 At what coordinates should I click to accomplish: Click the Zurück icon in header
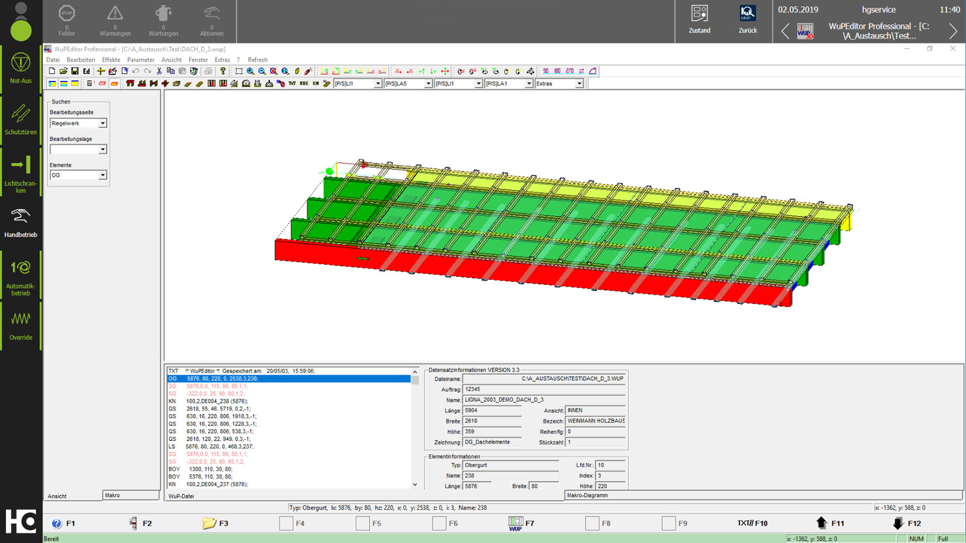(747, 19)
